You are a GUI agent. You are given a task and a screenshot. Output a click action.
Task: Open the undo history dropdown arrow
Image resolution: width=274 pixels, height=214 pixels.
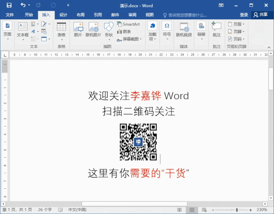tap(29, 5)
